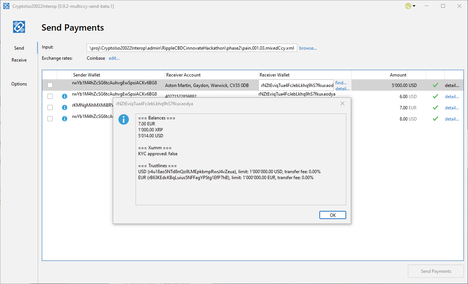468x284 pixels.
Task: Click info icon on 6.00 USD row
Action: [x=64, y=97]
